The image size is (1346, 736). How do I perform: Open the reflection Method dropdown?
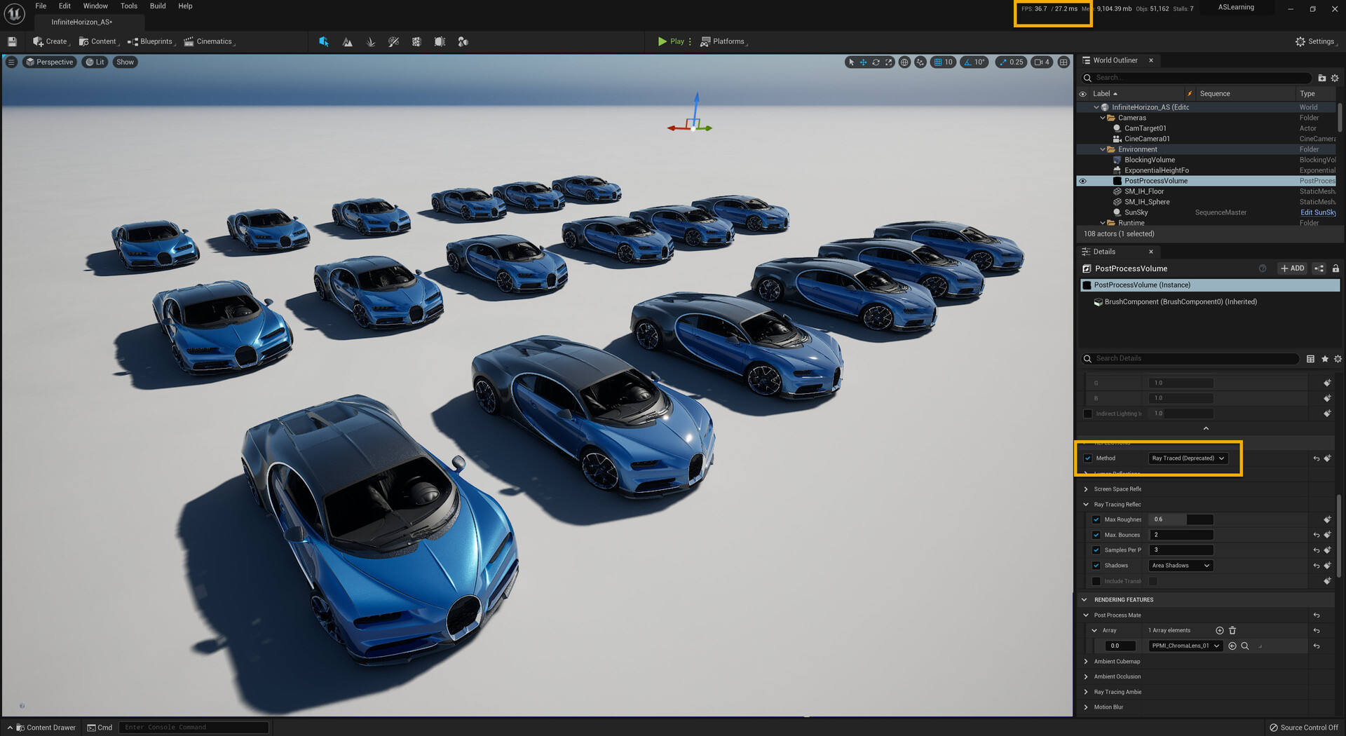[1188, 458]
